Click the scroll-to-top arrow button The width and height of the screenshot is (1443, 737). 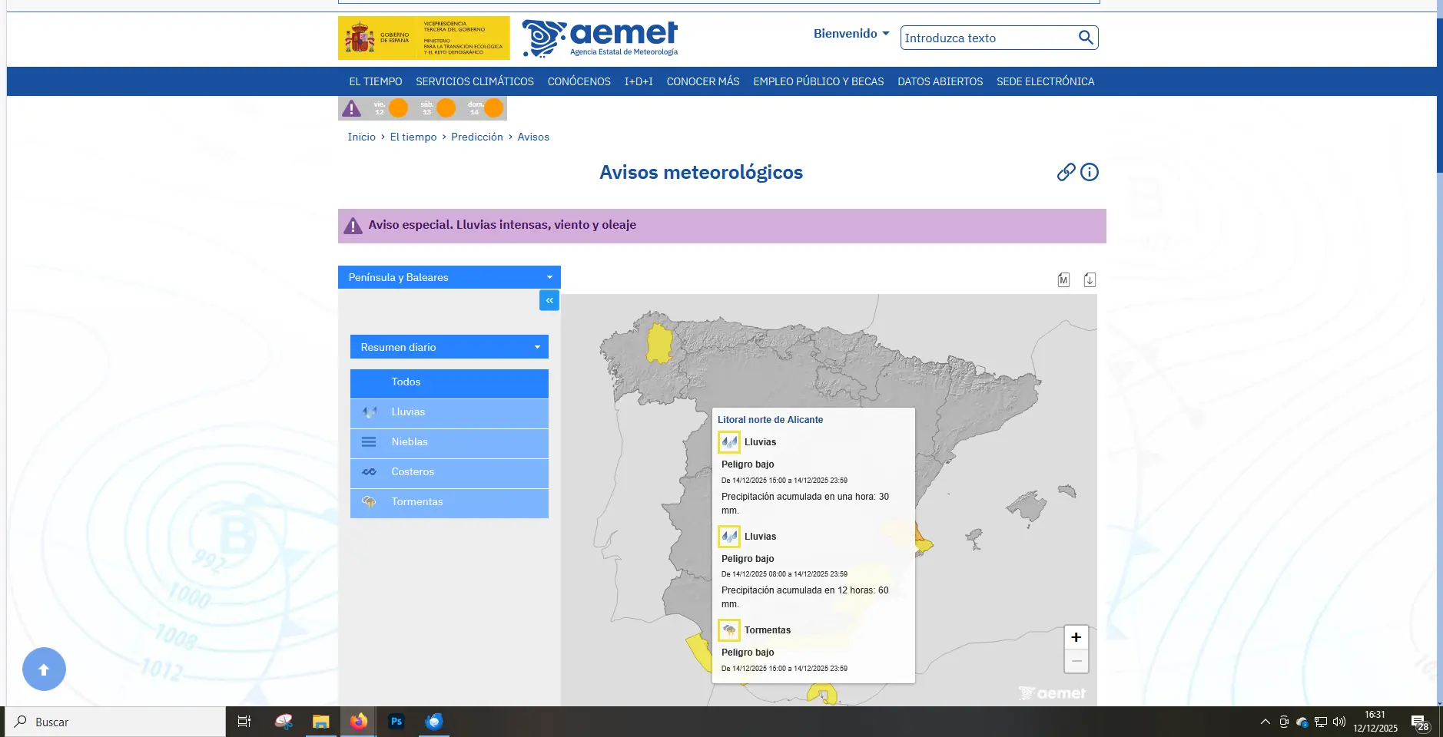click(44, 669)
